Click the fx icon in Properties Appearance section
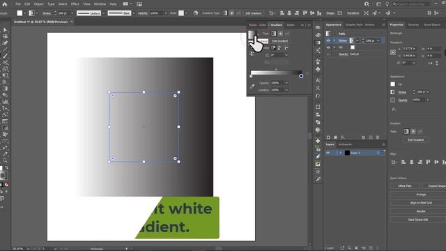 394,109
